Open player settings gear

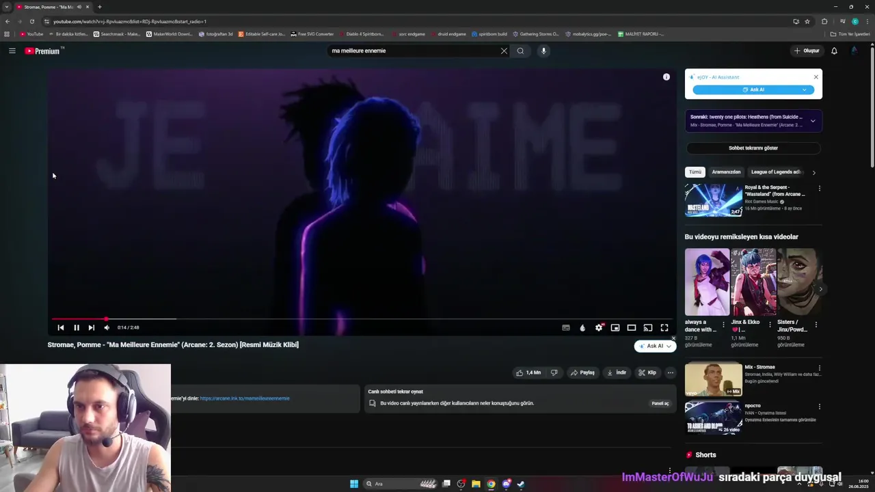coord(599,327)
